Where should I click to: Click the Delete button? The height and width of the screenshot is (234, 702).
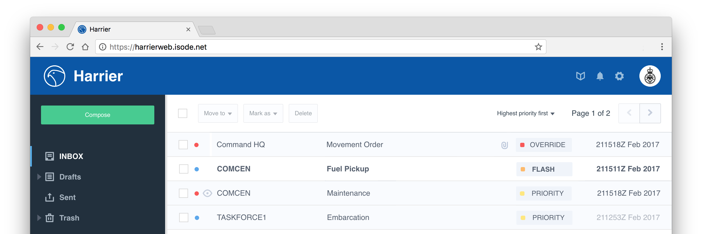click(x=303, y=113)
